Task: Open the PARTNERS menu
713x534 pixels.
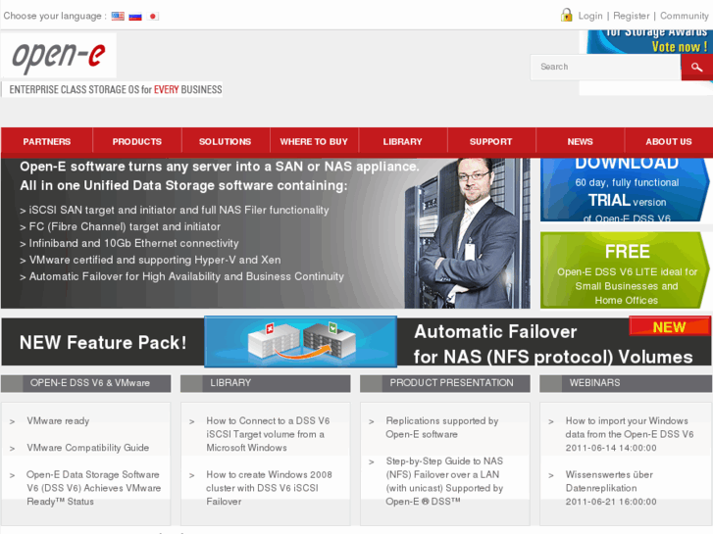Action: point(47,142)
